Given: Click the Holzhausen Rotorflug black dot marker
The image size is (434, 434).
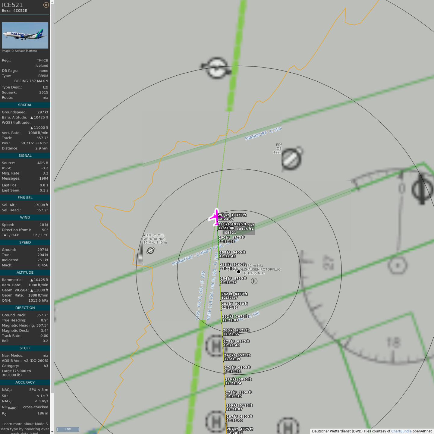Looking at the screenshot, I should 239,272.
